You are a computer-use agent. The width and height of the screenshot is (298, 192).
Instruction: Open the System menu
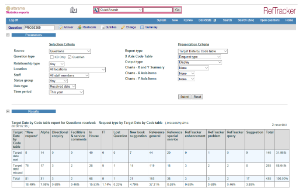click(x=161, y=20)
